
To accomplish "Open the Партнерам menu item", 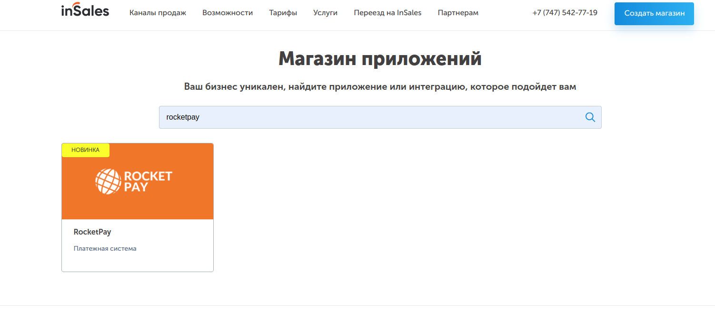I will pos(458,13).
